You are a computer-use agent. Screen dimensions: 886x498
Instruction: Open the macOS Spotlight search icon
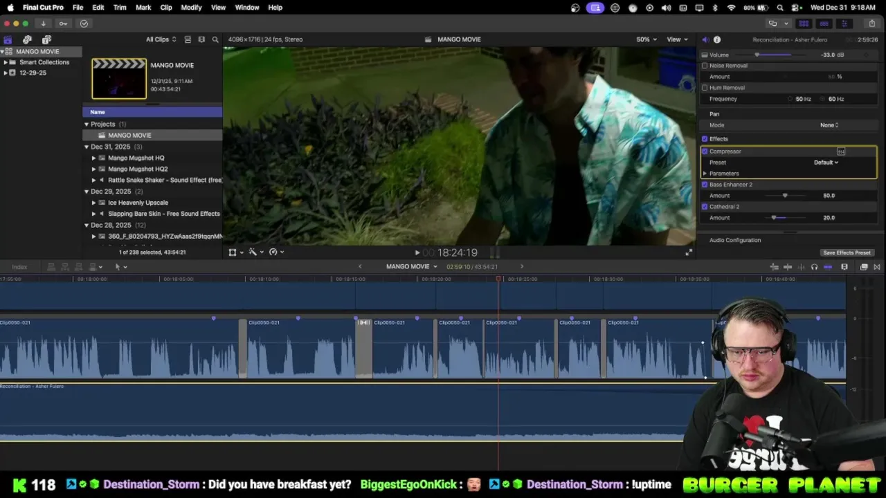click(x=780, y=8)
